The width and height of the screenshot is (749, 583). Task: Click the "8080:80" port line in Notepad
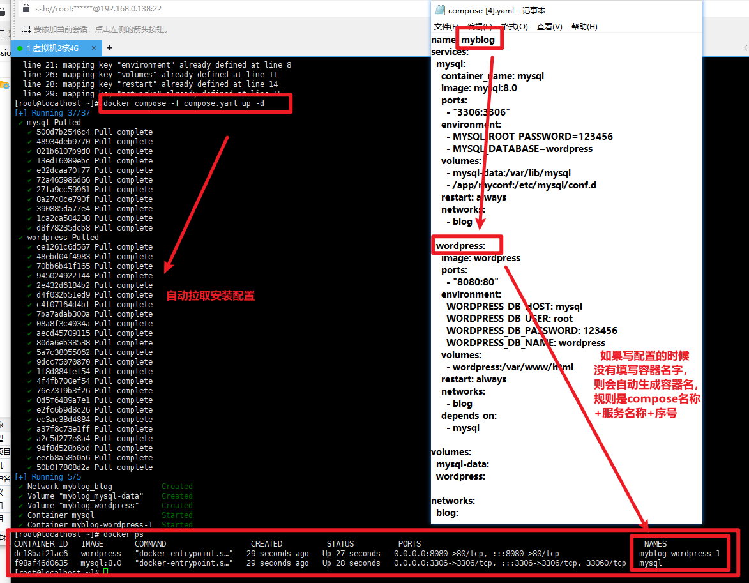coord(473,282)
